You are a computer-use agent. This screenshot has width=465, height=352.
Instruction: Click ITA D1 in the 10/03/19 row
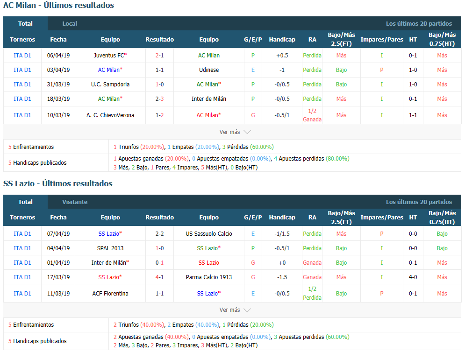point(22,115)
